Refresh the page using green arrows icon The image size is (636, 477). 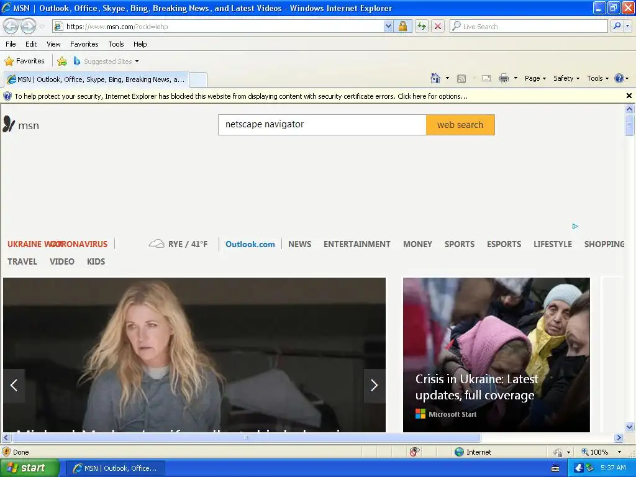point(422,26)
